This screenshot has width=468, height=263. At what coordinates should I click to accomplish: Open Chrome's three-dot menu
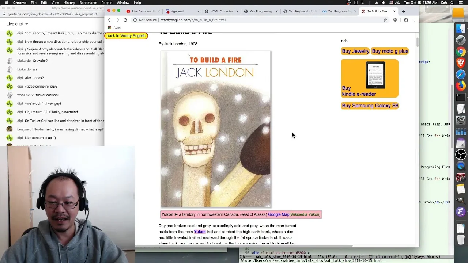coord(414,20)
